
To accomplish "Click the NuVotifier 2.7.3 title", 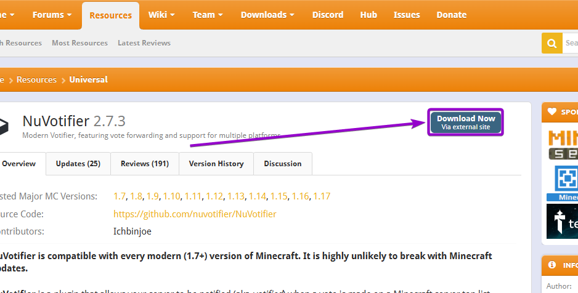I will click(x=74, y=121).
